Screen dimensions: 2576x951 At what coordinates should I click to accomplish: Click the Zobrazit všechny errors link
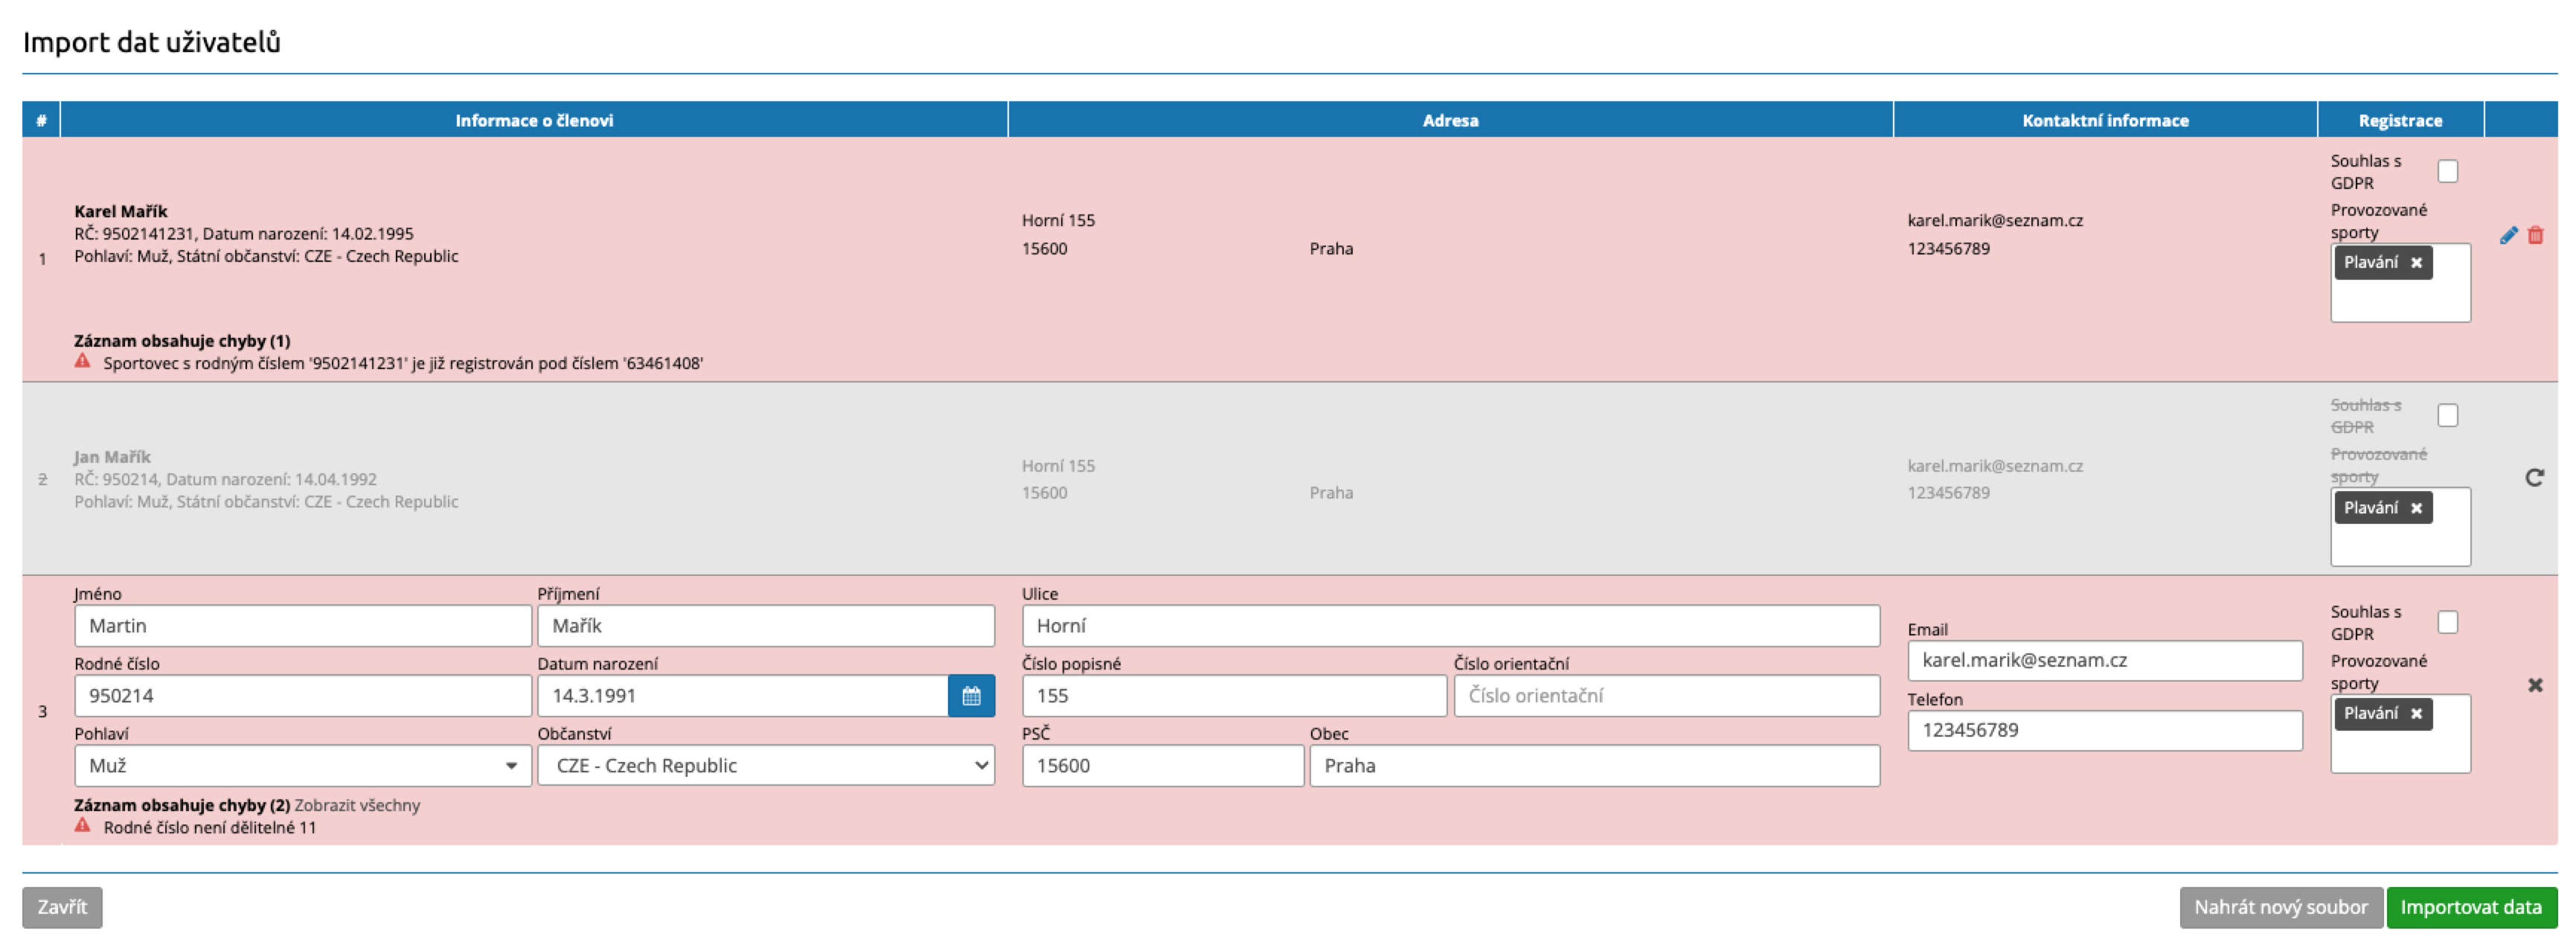pos(357,806)
